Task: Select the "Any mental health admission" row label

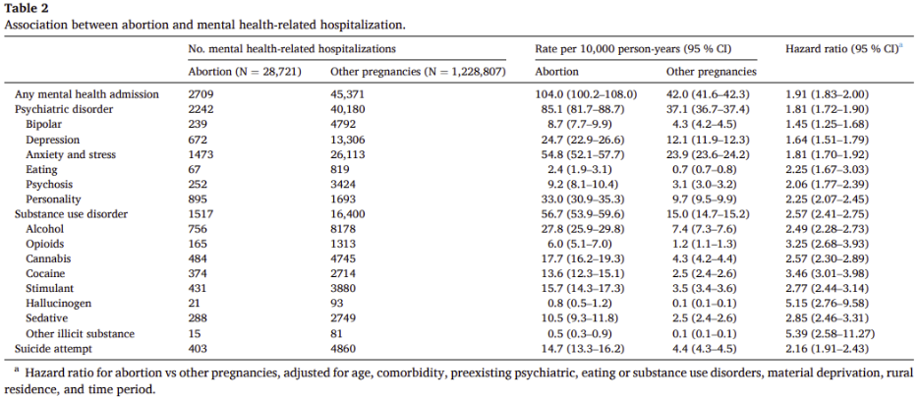Action: 86,94
